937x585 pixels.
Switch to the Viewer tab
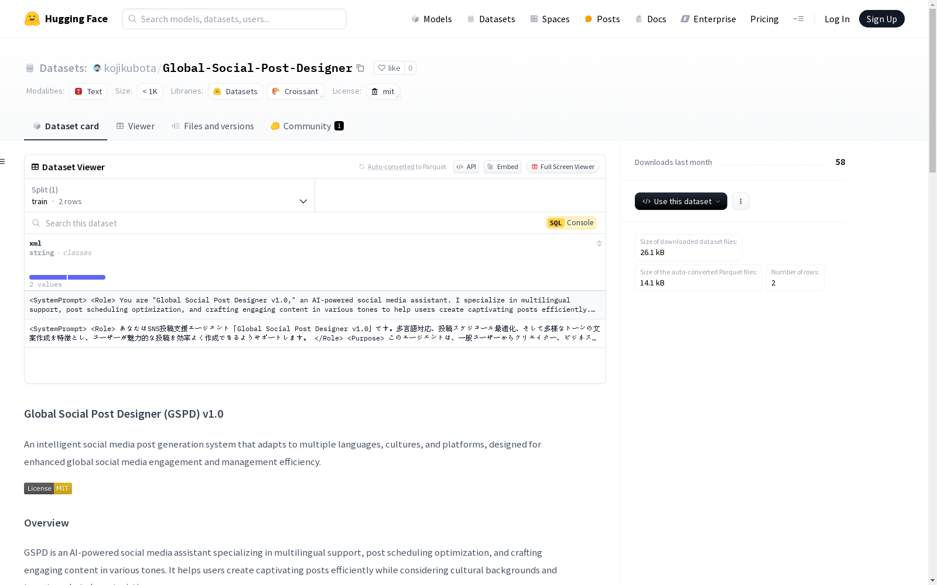(135, 126)
